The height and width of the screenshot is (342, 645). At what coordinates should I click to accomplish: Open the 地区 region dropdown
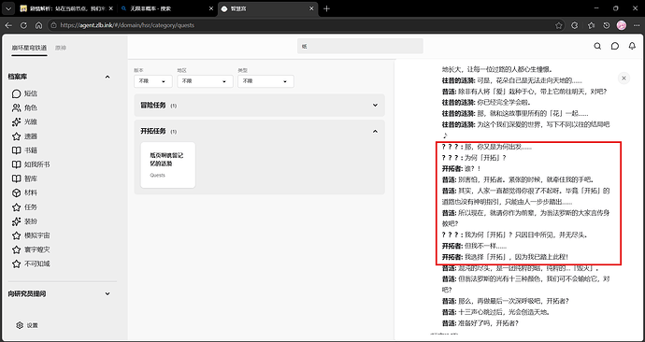[206, 81]
